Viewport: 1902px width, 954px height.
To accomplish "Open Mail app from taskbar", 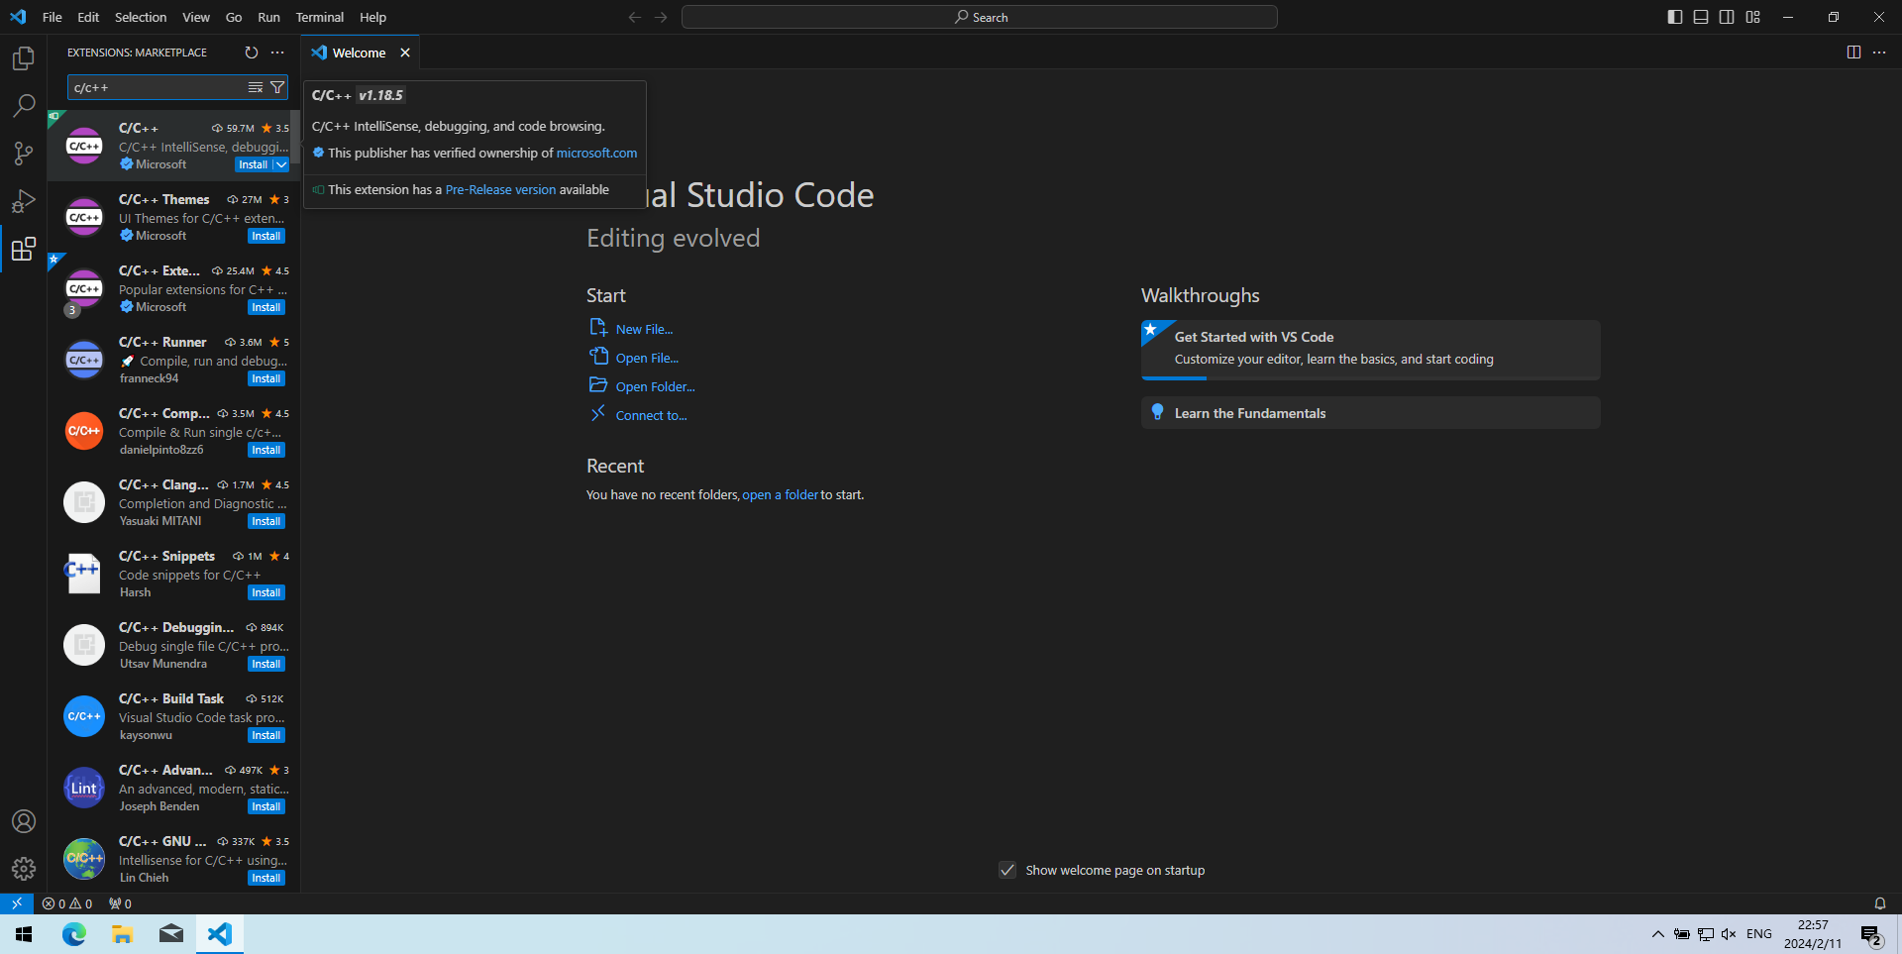I will [x=170, y=934].
